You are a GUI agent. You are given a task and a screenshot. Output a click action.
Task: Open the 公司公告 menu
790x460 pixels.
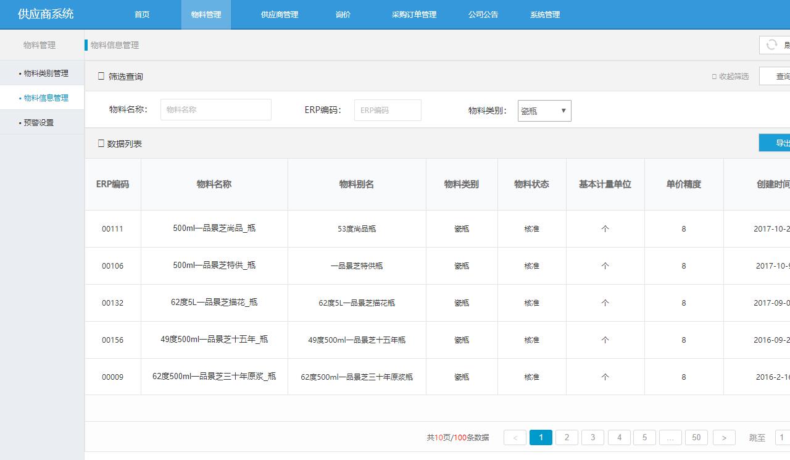coord(483,15)
